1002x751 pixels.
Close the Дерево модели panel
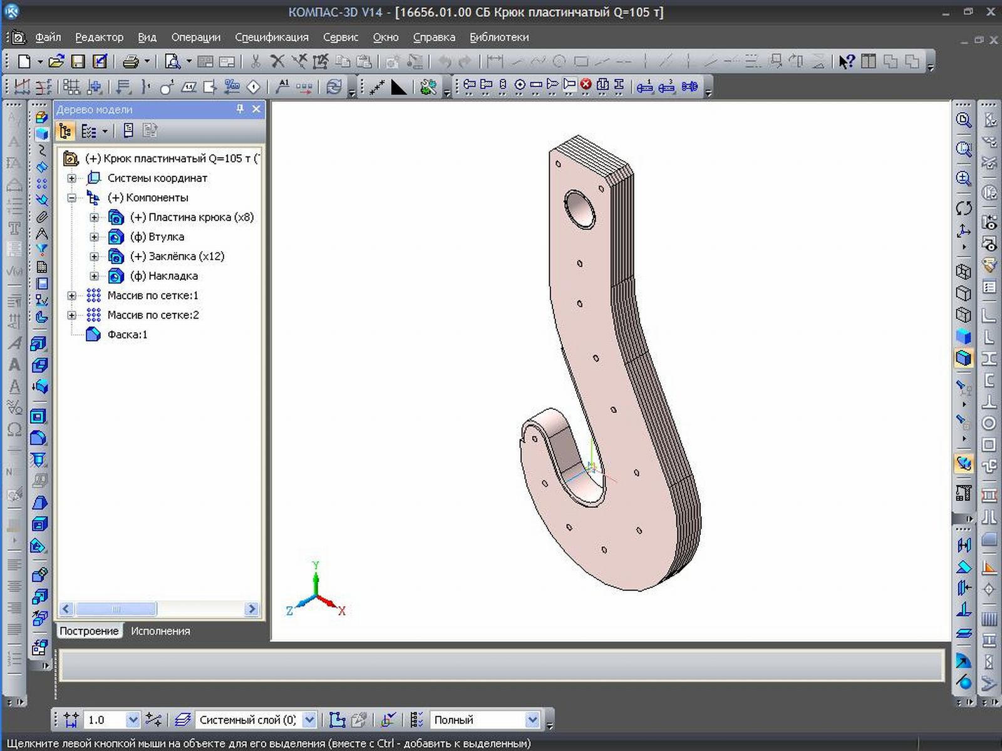pyautogui.click(x=256, y=109)
